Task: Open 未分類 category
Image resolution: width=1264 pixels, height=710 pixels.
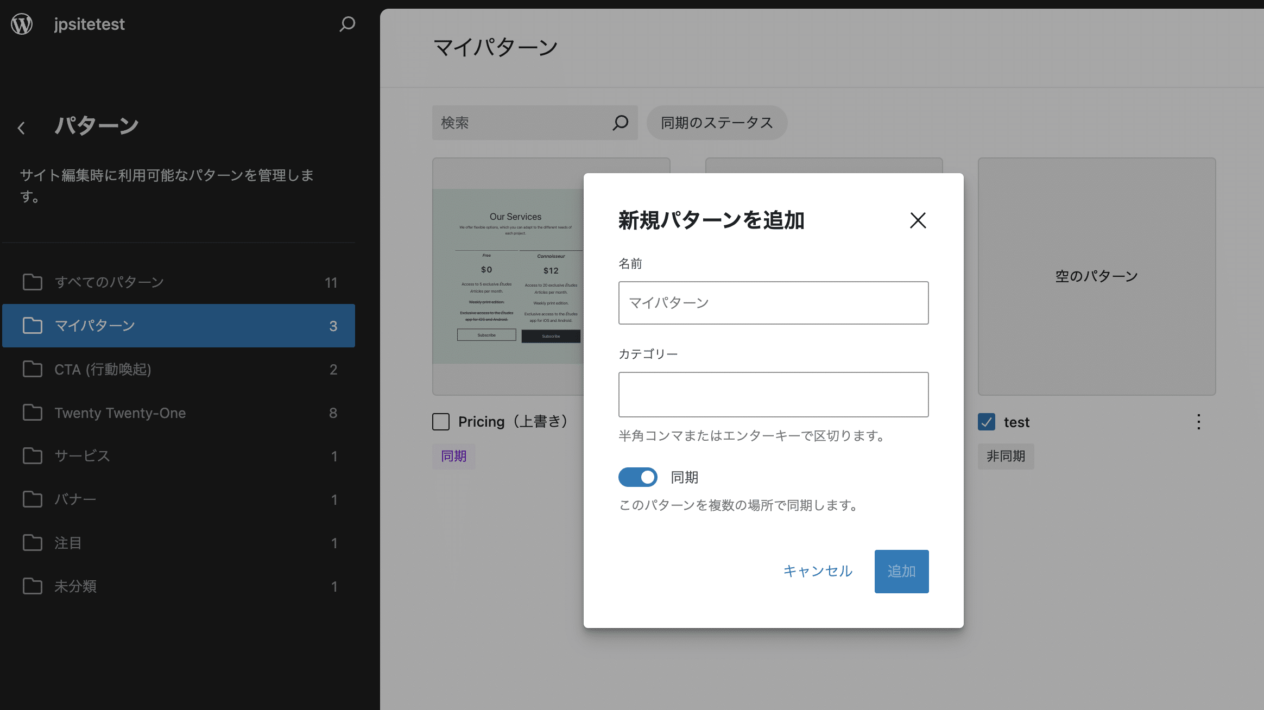Action: tap(179, 586)
